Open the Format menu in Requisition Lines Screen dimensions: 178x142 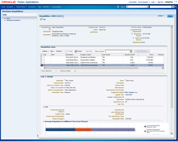[x=60, y=51]
